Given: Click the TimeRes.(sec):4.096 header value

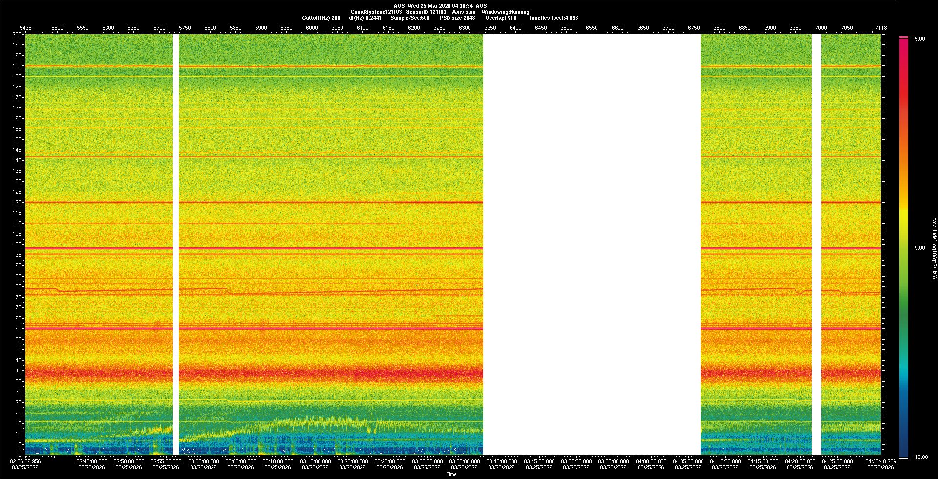Looking at the screenshot, I should tap(553, 18).
